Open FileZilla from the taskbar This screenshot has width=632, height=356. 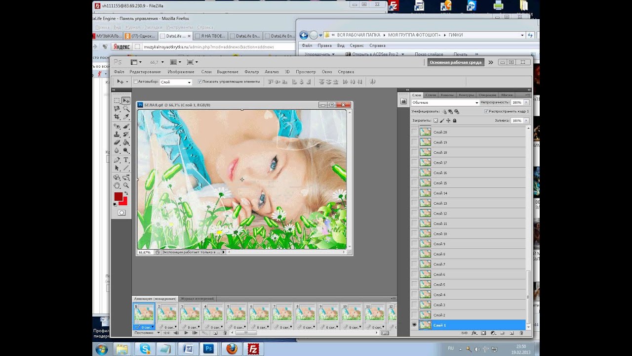tap(253, 349)
